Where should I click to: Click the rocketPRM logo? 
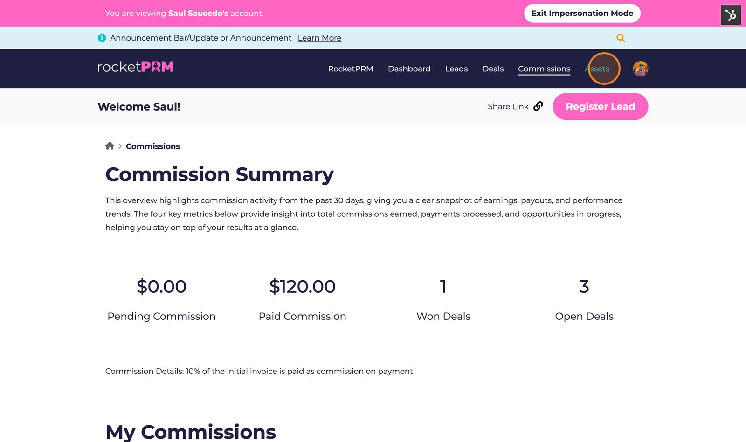coord(135,67)
